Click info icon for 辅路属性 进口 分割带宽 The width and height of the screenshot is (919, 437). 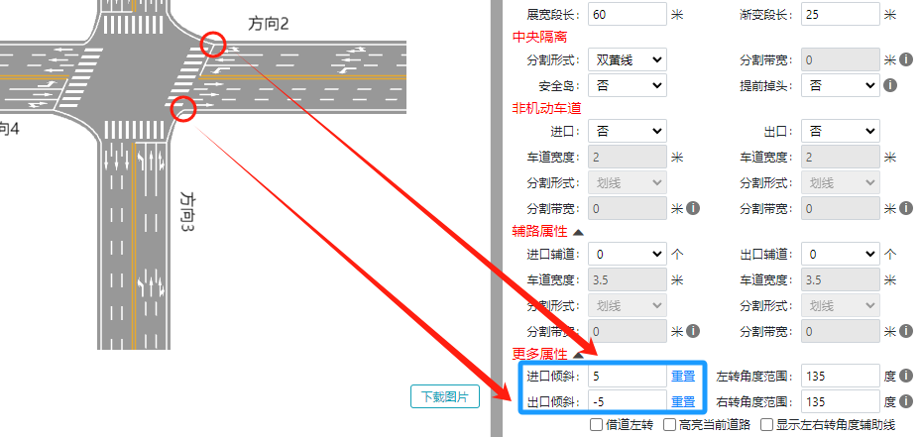(x=692, y=330)
